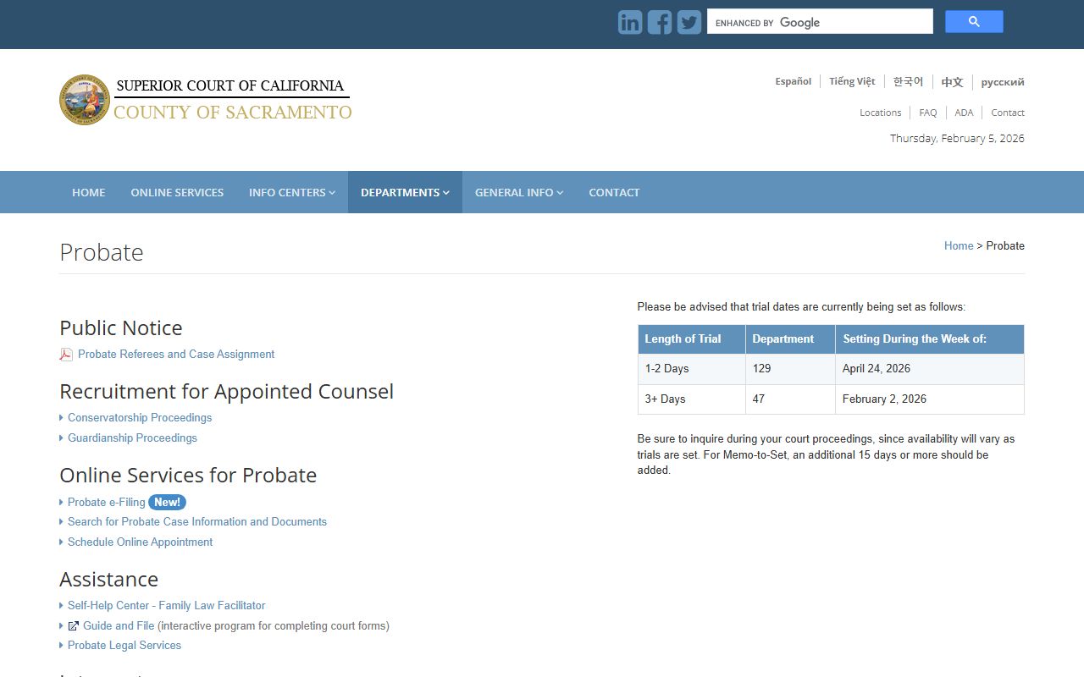This screenshot has height=677, width=1084.
Task: Click the Home breadcrumb link
Action: tap(959, 245)
